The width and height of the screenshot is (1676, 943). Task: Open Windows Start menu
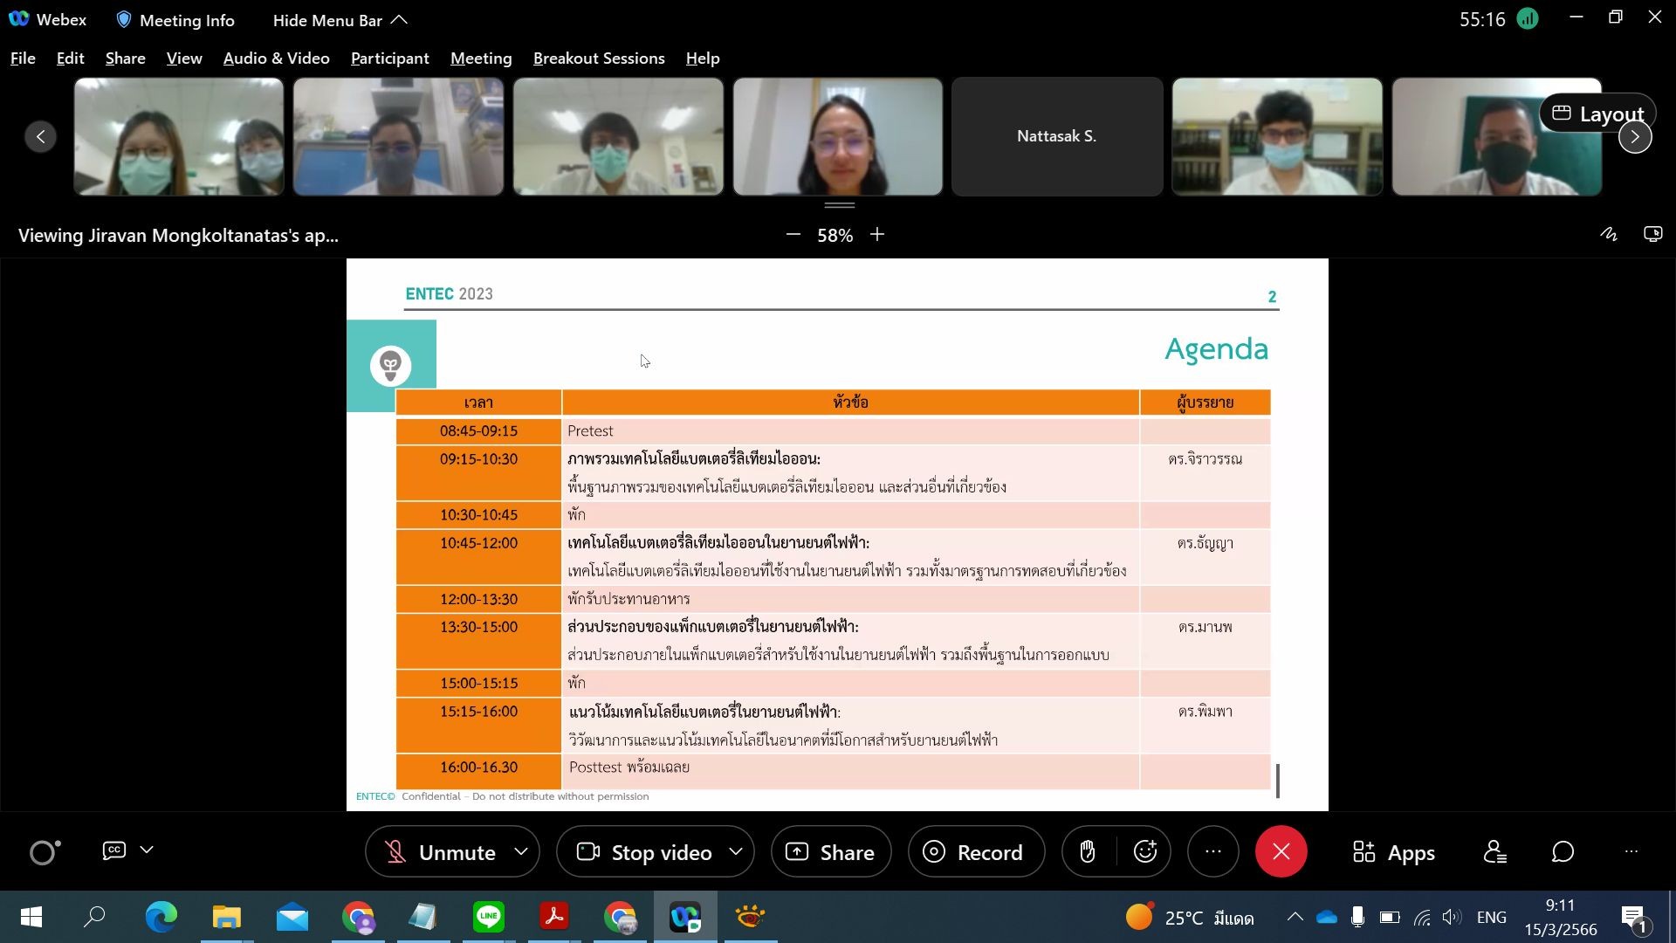(31, 917)
